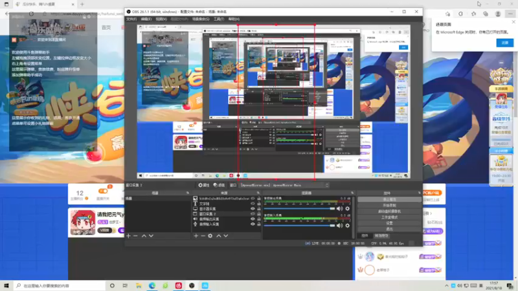The height and width of the screenshot is (291, 518).
Task: Open Properties for the selected OBS source
Action: coord(203,185)
